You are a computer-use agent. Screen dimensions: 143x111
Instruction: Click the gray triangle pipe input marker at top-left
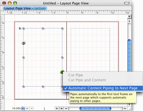[x=20, y=28]
